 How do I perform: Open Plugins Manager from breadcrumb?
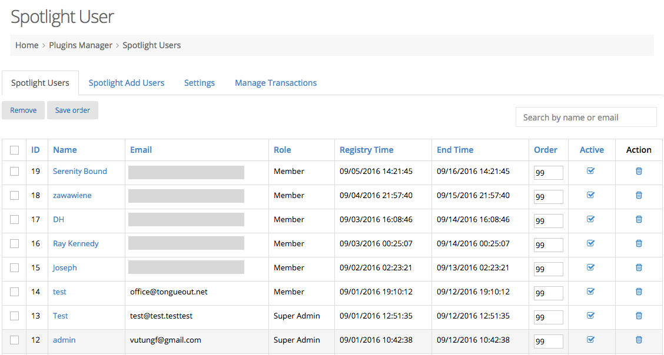tap(81, 45)
